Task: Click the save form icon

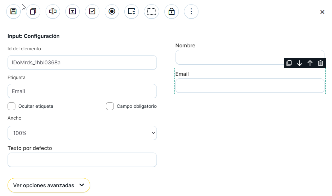Action: [x=13, y=11]
